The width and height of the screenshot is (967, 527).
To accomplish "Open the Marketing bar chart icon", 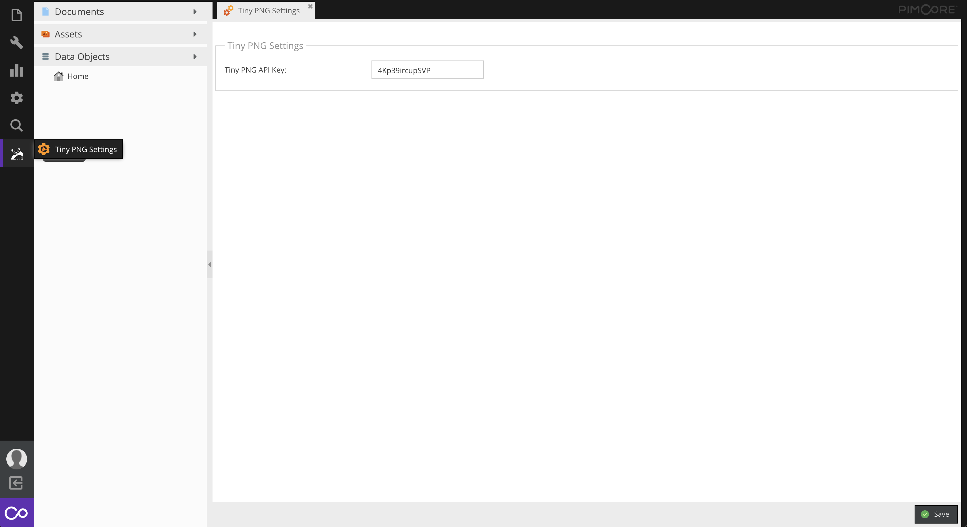I will [x=16, y=70].
